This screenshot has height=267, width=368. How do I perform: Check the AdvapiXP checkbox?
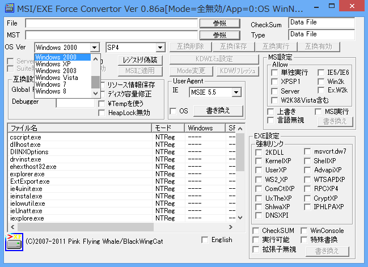point(307,170)
